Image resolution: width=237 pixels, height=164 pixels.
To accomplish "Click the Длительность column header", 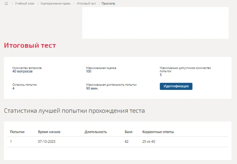I will (96, 132).
